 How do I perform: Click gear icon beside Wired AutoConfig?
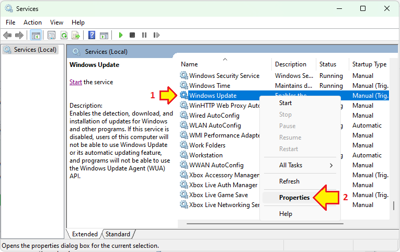184,116
